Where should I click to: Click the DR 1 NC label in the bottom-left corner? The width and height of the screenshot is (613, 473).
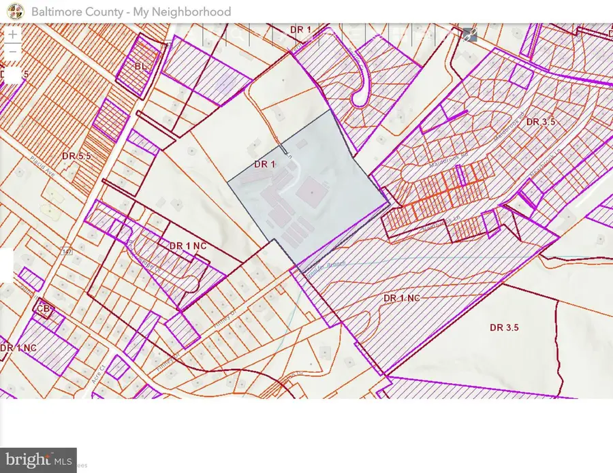pos(18,348)
